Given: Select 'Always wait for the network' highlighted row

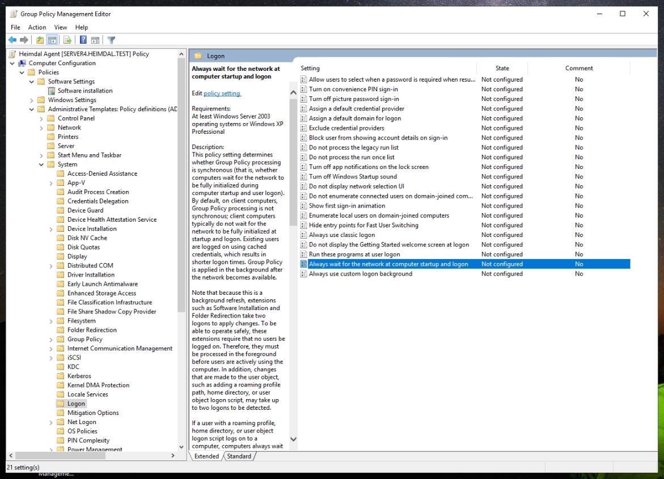Looking at the screenshot, I should 464,264.
